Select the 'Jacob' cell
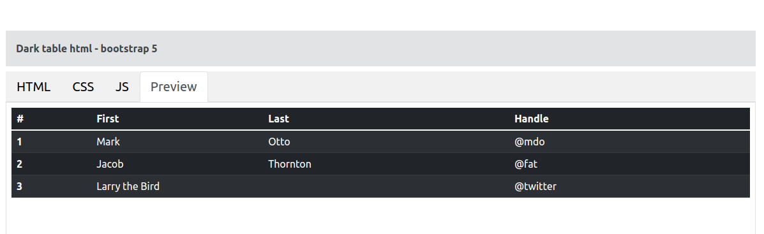 177,164
